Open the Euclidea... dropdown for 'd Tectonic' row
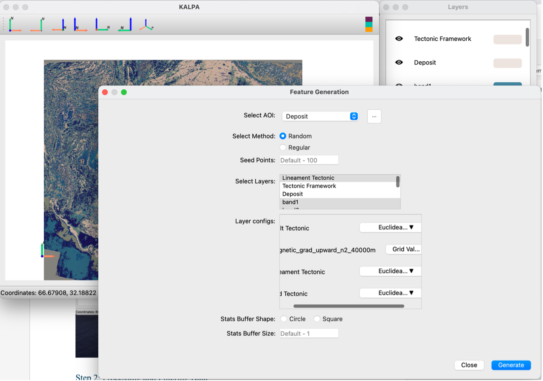The image size is (543, 381). point(390,293)
